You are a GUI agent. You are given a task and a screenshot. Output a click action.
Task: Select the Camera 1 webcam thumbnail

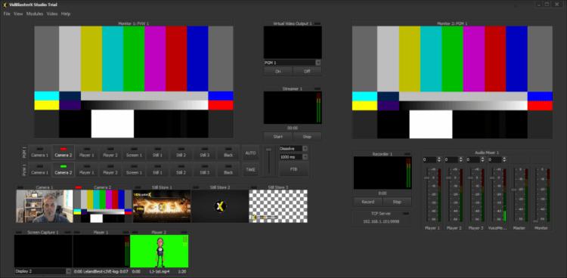click(x=45, y=206)
